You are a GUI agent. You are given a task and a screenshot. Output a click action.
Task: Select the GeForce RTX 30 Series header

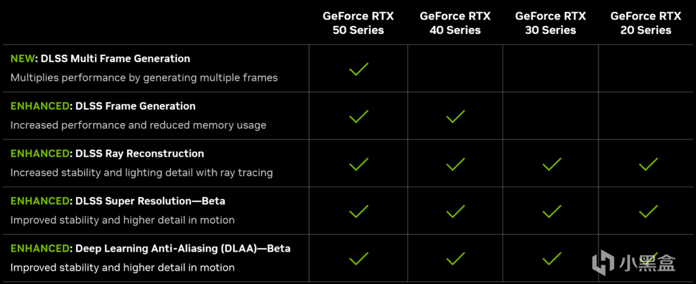tap(550, 23)
